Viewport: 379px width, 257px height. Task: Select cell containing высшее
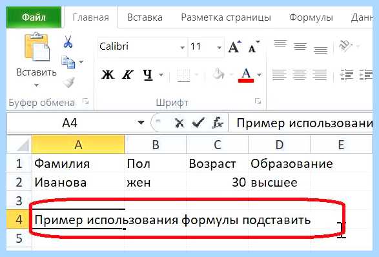coord(279,182)
